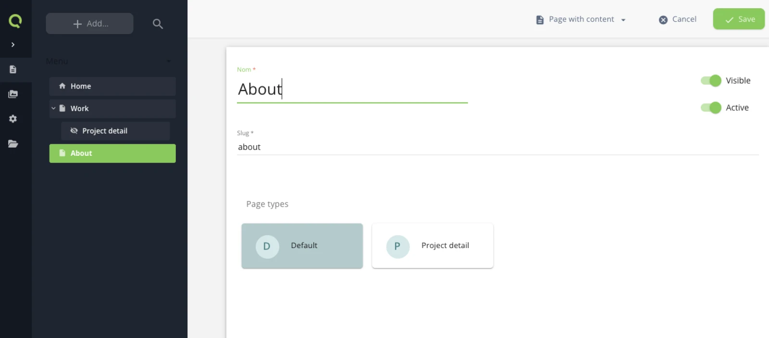Image resolution: width=769 pixels, height=338 pixels.
Task: Expand the Menu dropdown in the sidebar
Action: point(109,62)
